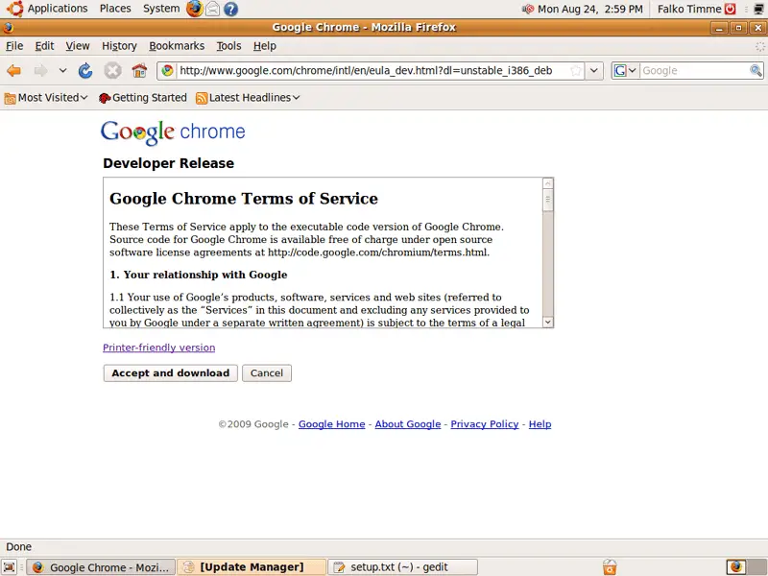Click the red power/session icon
The width and height of the screenshot is (768, 576).
coord(731,9)
